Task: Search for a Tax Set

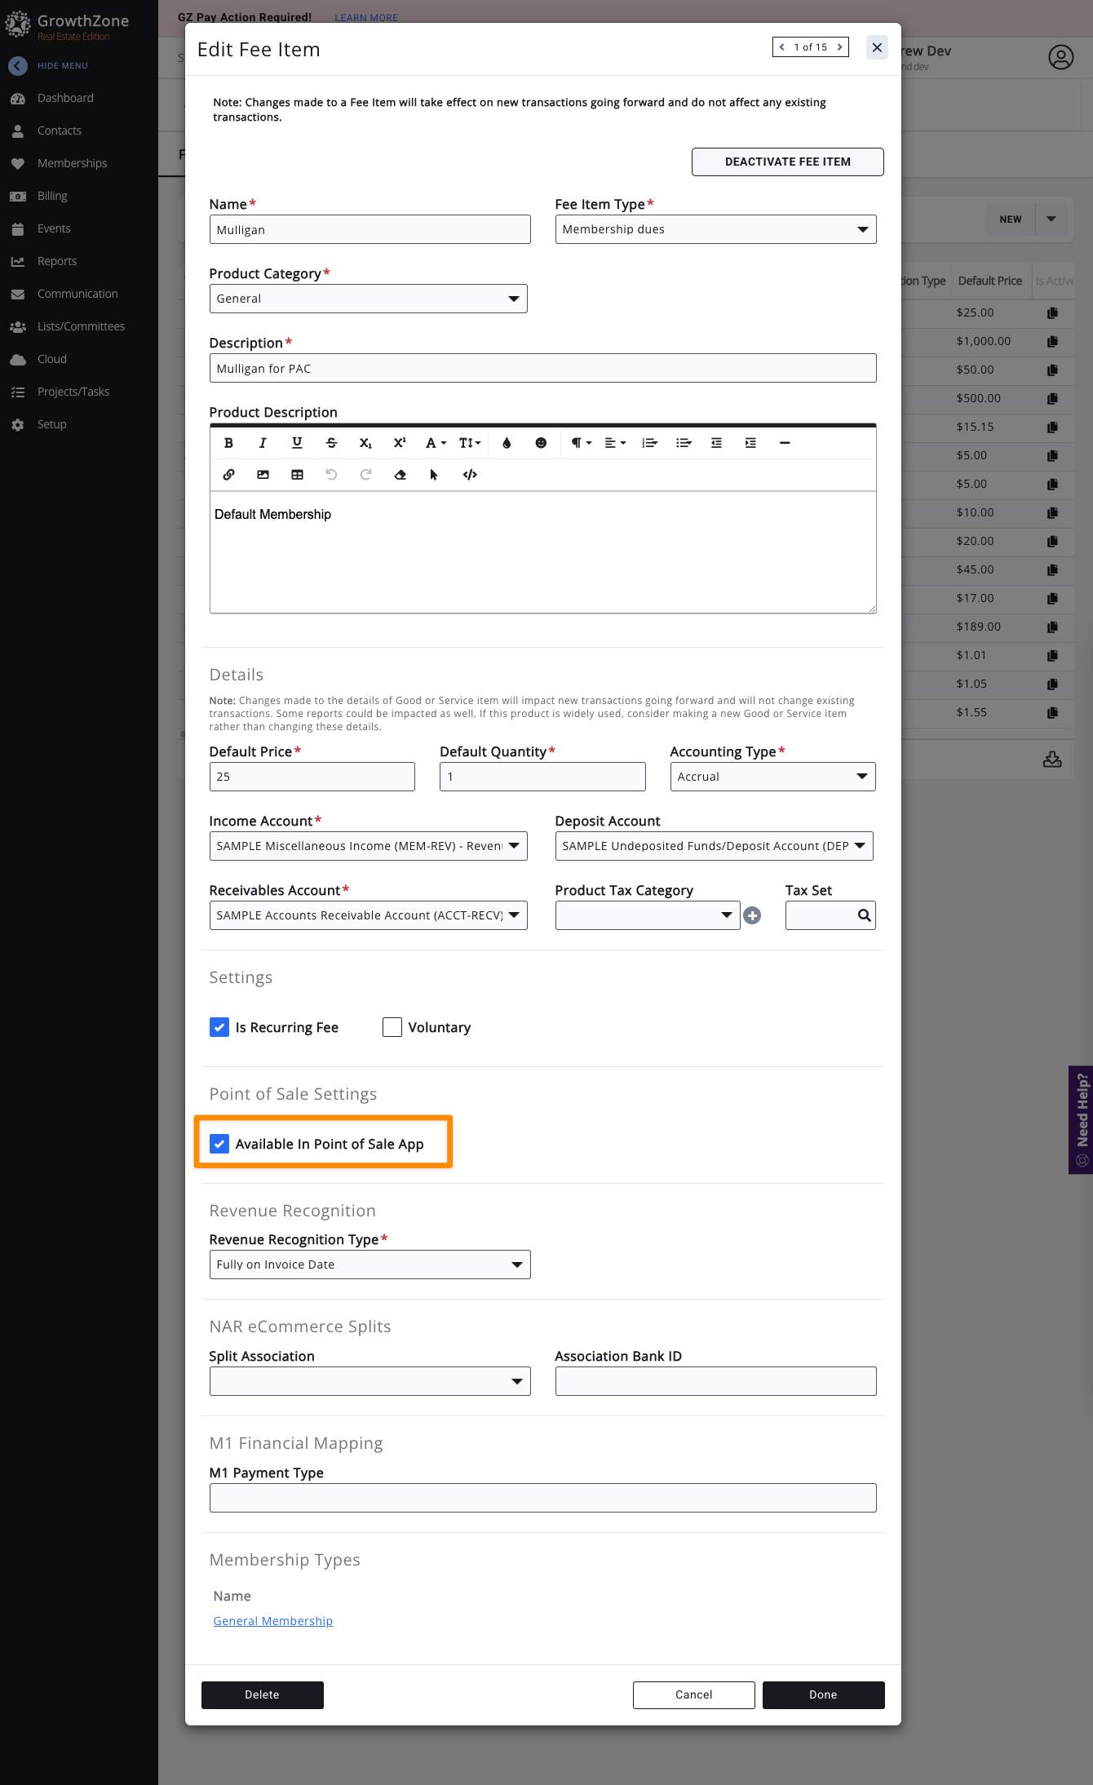Action: click(x=864, y=915)
